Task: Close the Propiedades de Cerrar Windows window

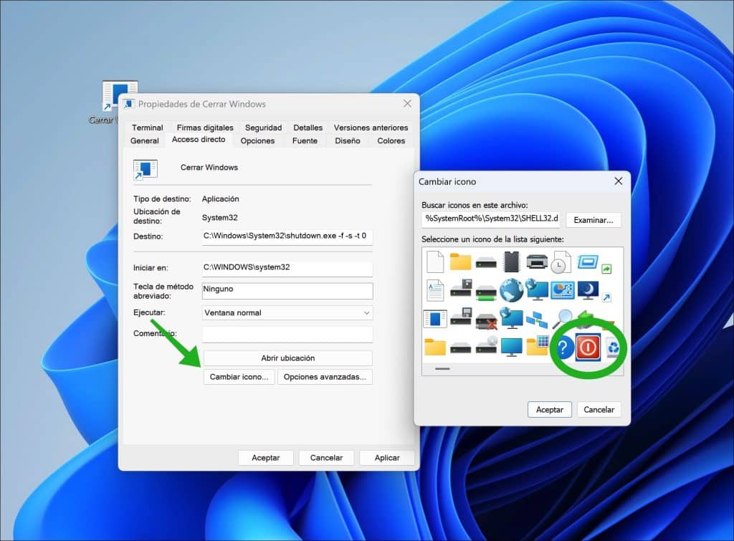Action: (x=407, y=103)
